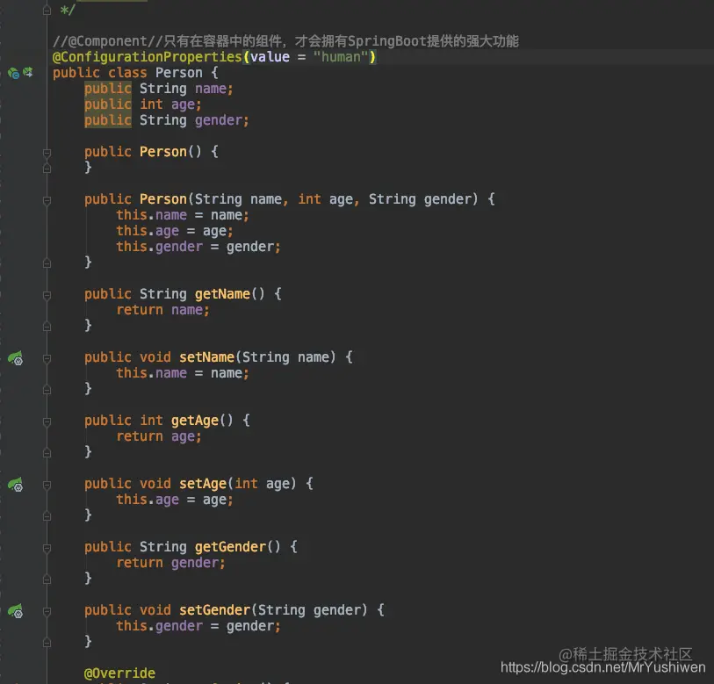Click the 'return age;' statement

(x=159, y=436)
